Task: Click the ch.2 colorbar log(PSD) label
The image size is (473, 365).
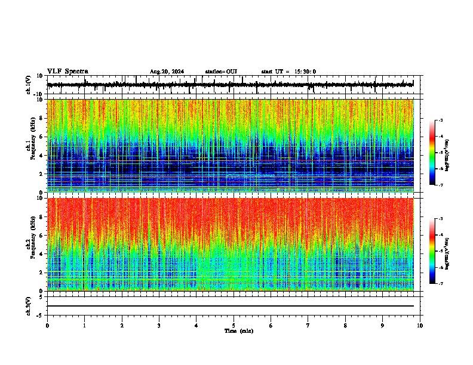Action: (447, 253)
